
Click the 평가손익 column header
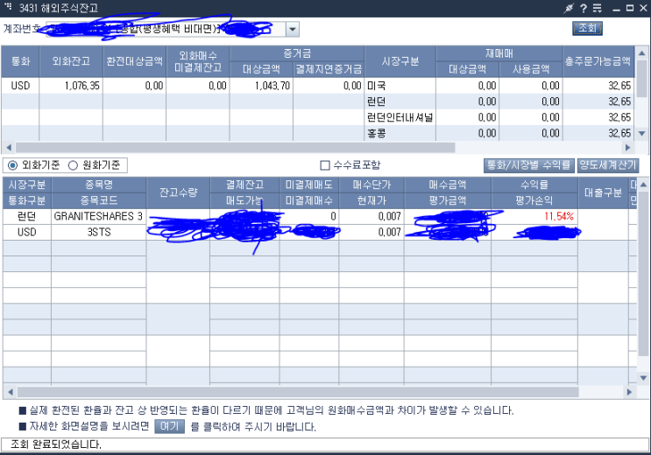(534, 200)
